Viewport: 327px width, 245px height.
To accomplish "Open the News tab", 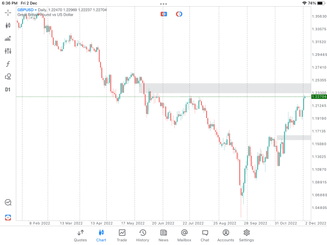I will [163, 236].
